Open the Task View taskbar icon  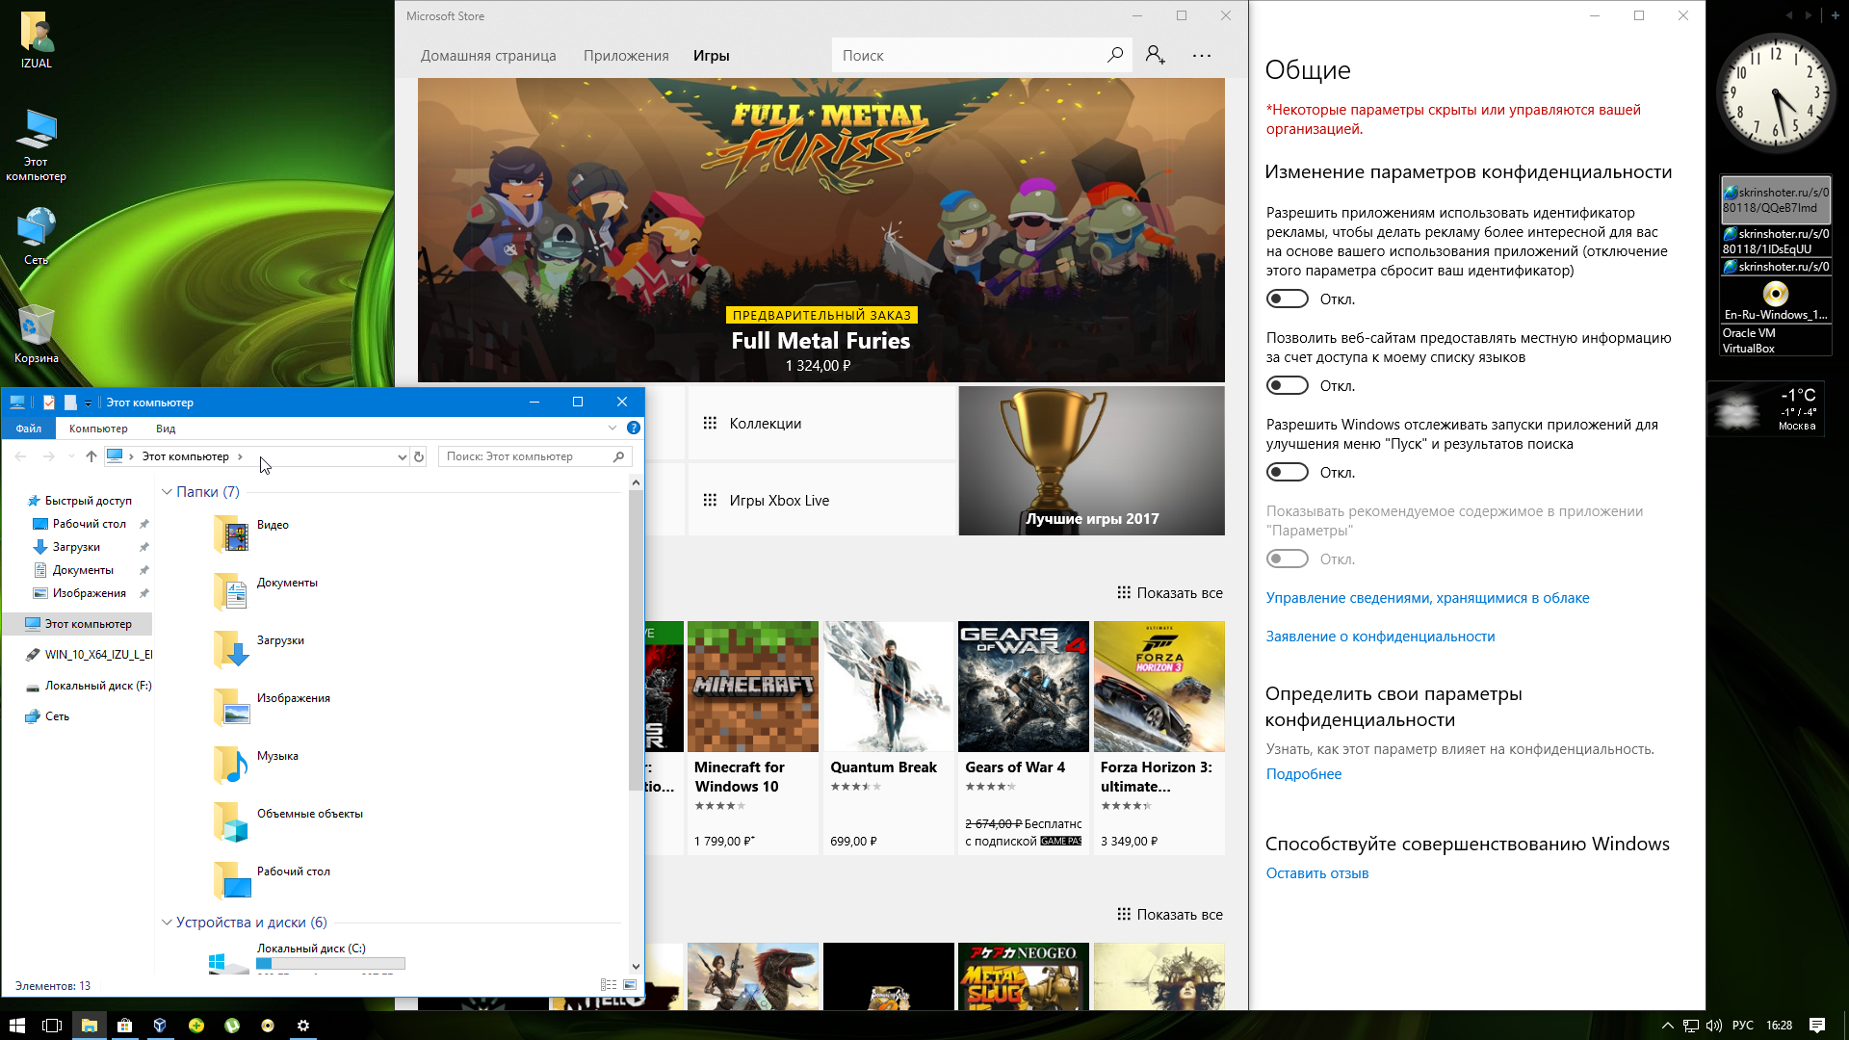(x=52, y=1026)
